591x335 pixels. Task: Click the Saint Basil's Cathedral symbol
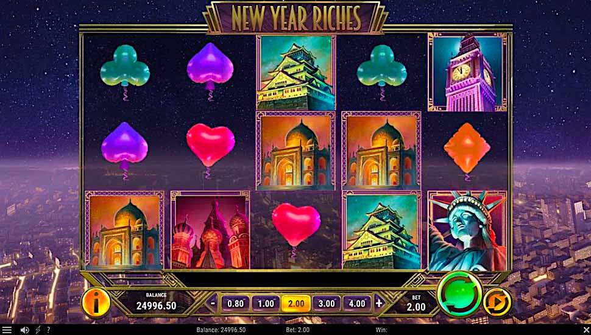coord(210,230)
